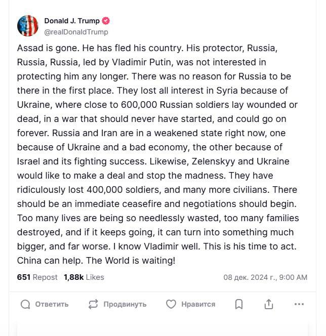Click the repost arrows icon
326x336 pixels.
click(x=93, y=304)
